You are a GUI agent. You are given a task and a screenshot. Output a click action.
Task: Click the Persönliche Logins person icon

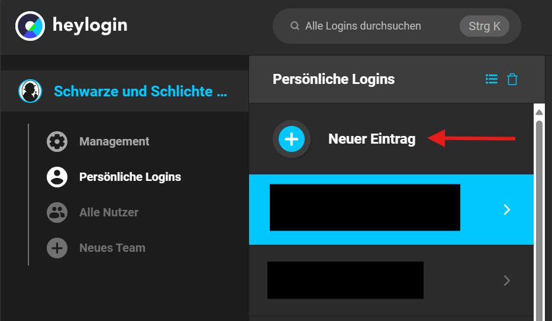pyautogui.click(x=57, y=177)
